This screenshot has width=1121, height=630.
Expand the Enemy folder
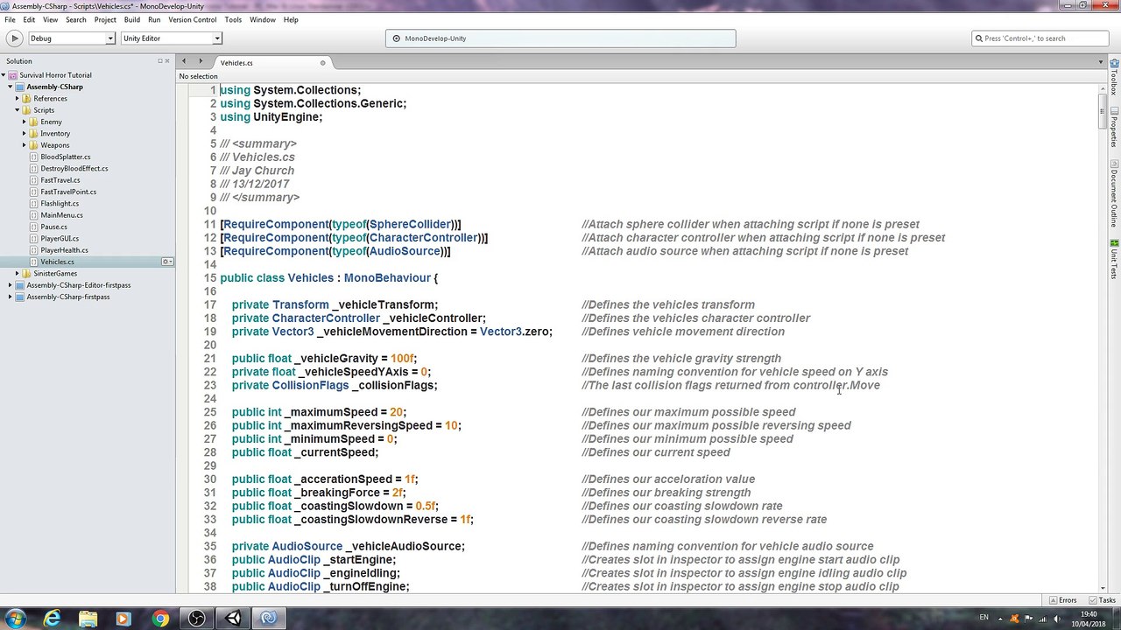point(24,122)
